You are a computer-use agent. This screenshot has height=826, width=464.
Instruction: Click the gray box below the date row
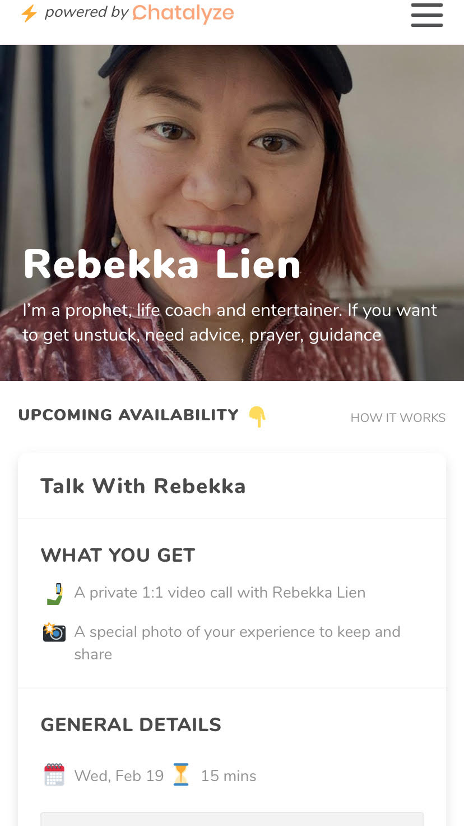click(x=232, y=819)
